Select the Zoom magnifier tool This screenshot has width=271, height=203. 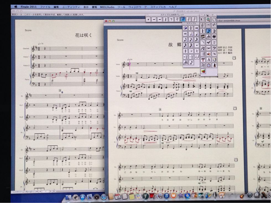click(209, 20)
